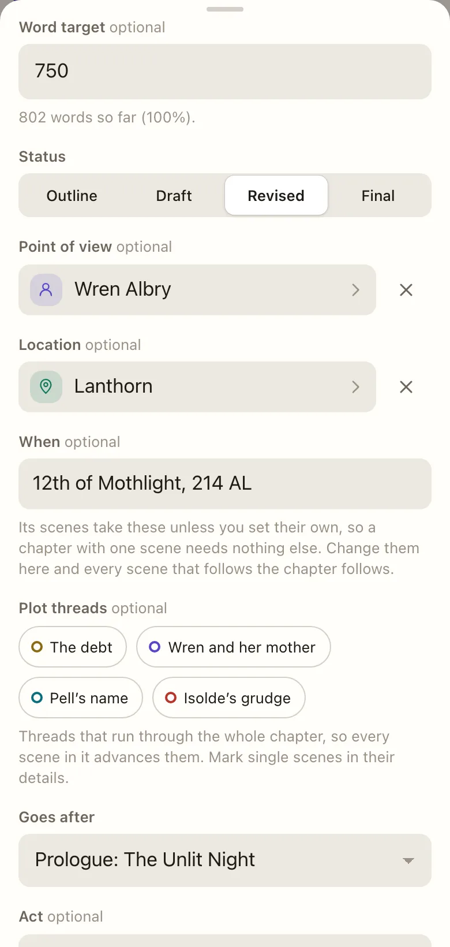Edit the Word target field showing 750

click(225, 72)
